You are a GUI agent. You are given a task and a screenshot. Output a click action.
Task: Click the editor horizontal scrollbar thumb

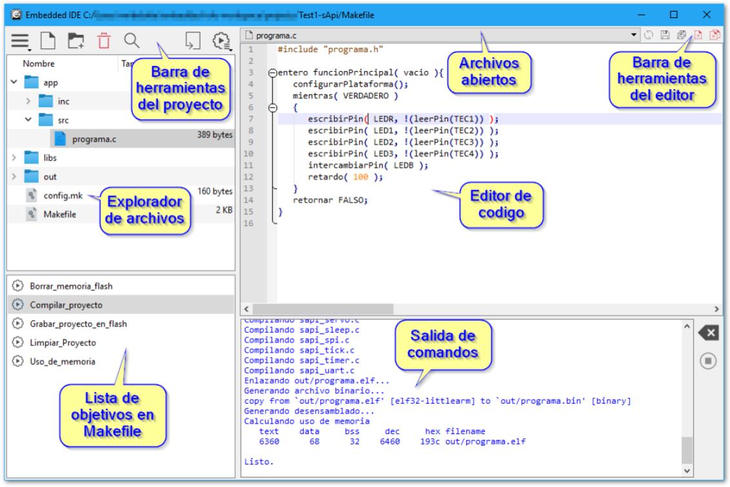tap(322, 309)
